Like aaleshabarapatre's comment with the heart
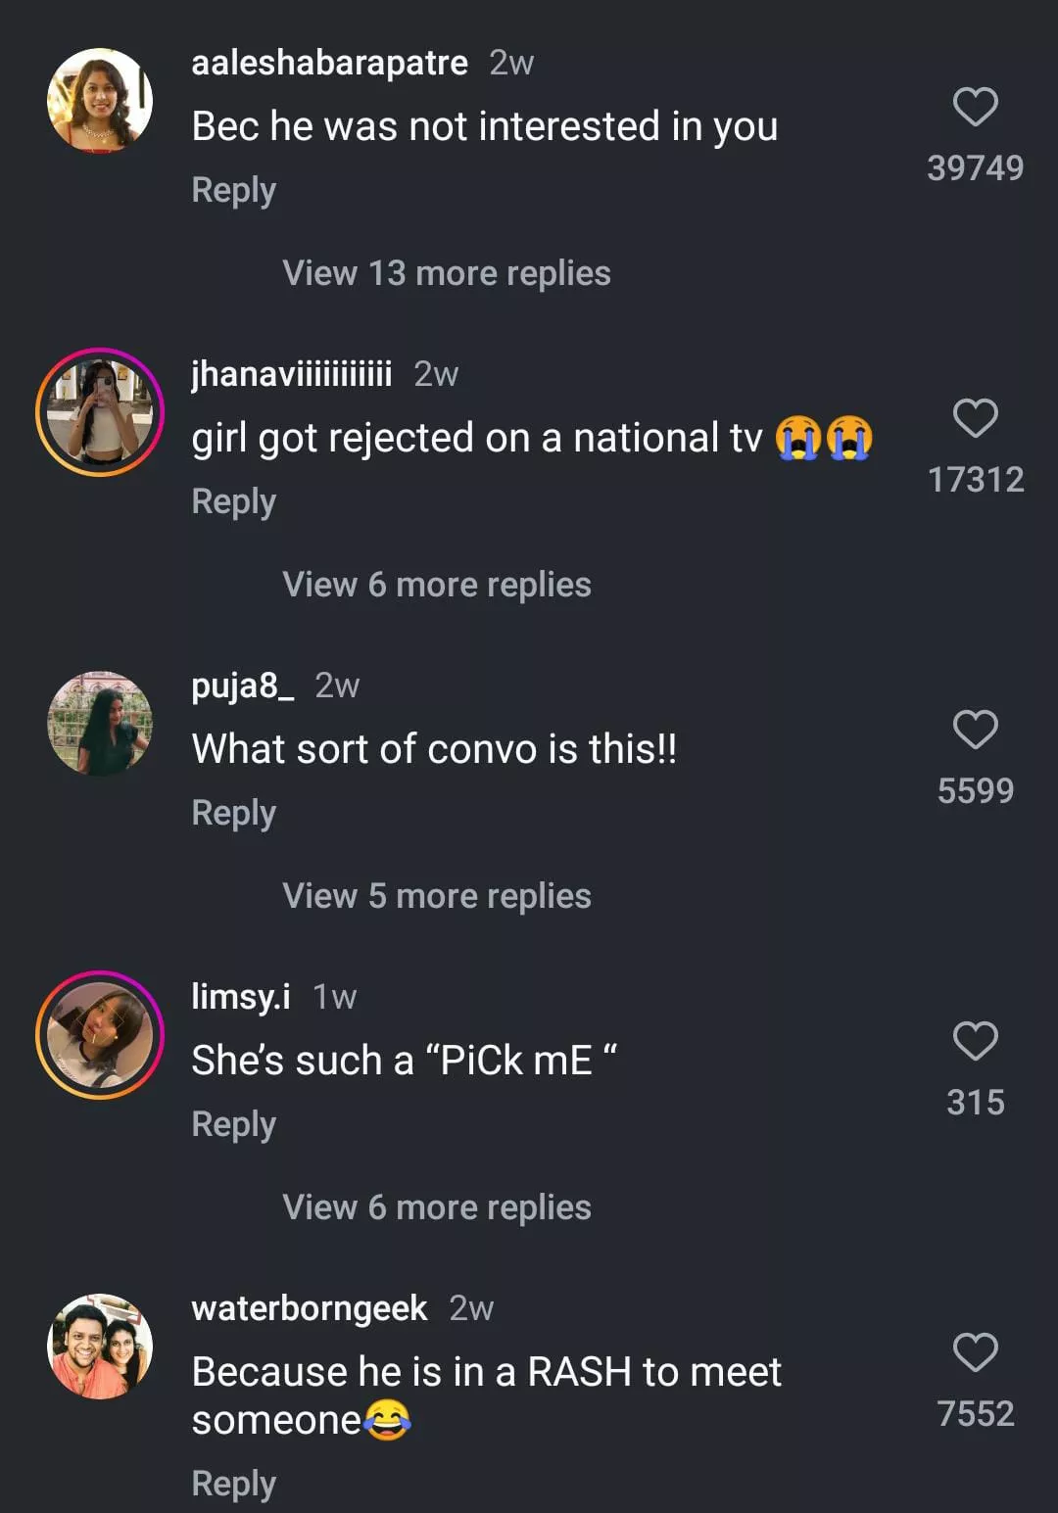Image resolution: width=1058 pixels, height=1513 pixels. 975,108
